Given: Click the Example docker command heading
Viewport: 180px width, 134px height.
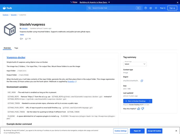Looking at the screenshot, I should point(19,124).
